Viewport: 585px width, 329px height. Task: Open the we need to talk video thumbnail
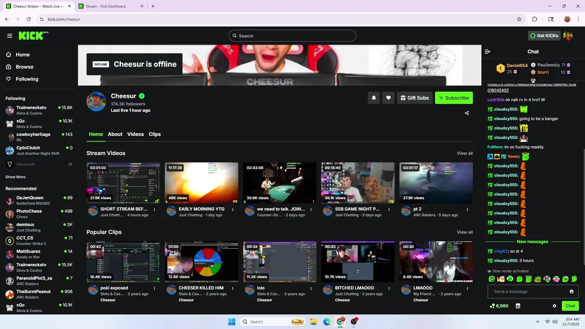280,183
